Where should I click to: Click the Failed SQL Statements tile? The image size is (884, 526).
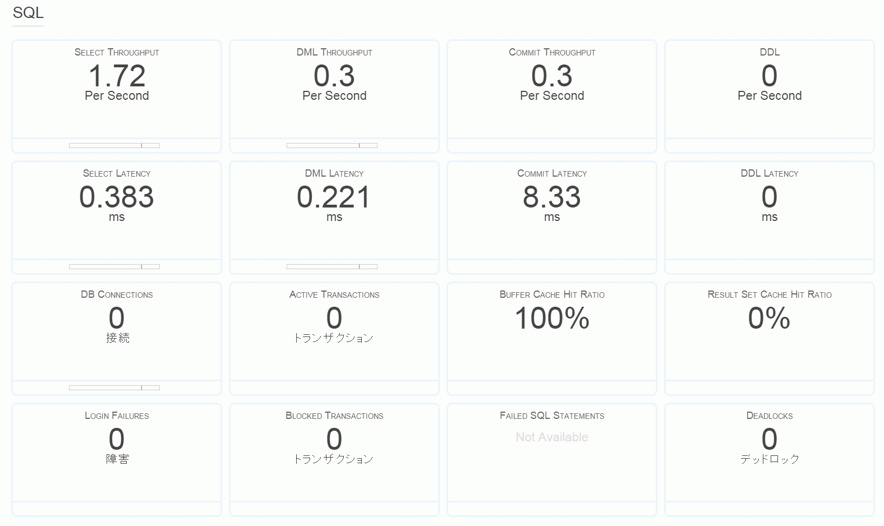tap(552, 459)
